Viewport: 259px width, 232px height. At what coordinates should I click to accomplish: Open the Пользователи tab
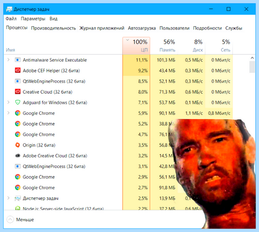click(x=174, y=28)
